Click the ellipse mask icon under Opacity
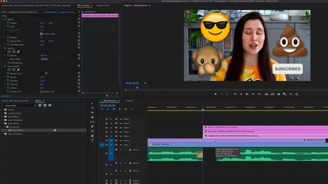 (x=9, y=52)
